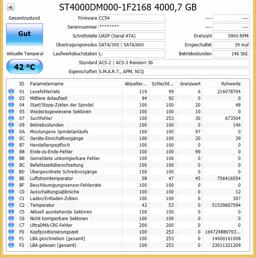The width and height of the screenshot is (256, 258).
Task: Click the Übertragungsmodus field SATA/300 | SATA/600
Action: pos(132,45)
